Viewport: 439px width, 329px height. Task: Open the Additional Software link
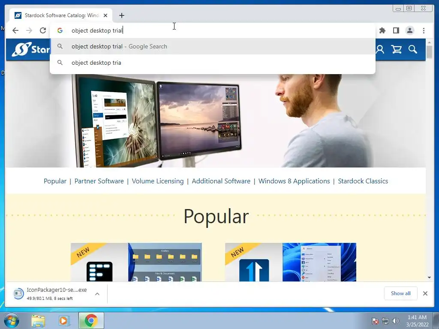[221, 181]
